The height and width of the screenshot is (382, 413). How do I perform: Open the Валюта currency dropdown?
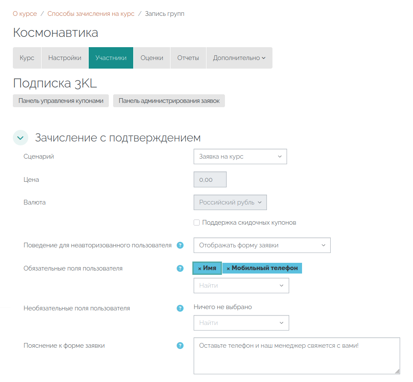(x=230, y=202)
